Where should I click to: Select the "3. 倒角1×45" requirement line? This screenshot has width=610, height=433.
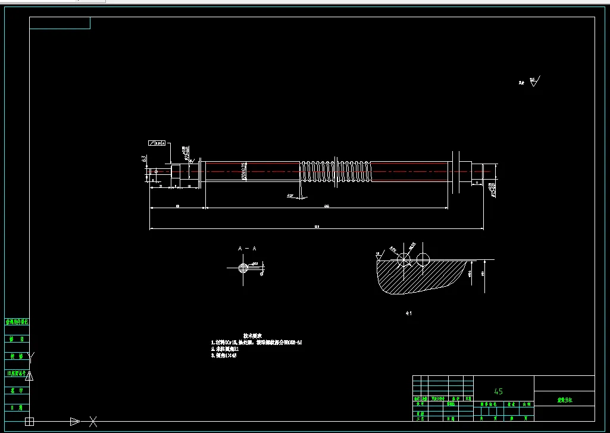224,355
